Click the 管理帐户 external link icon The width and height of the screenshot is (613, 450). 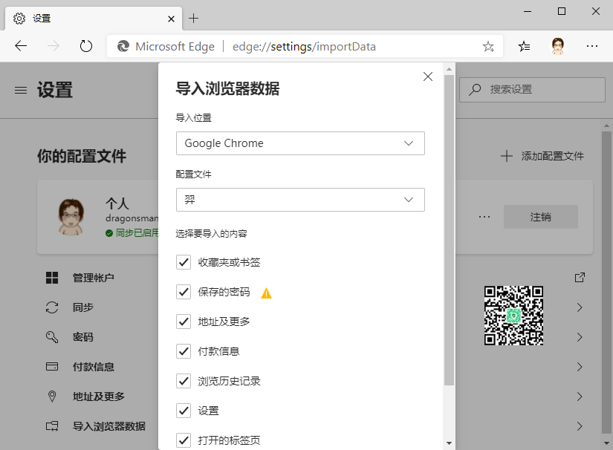580,277
